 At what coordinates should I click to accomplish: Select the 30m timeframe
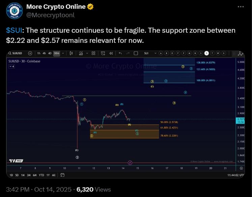(x=56, y=53)
